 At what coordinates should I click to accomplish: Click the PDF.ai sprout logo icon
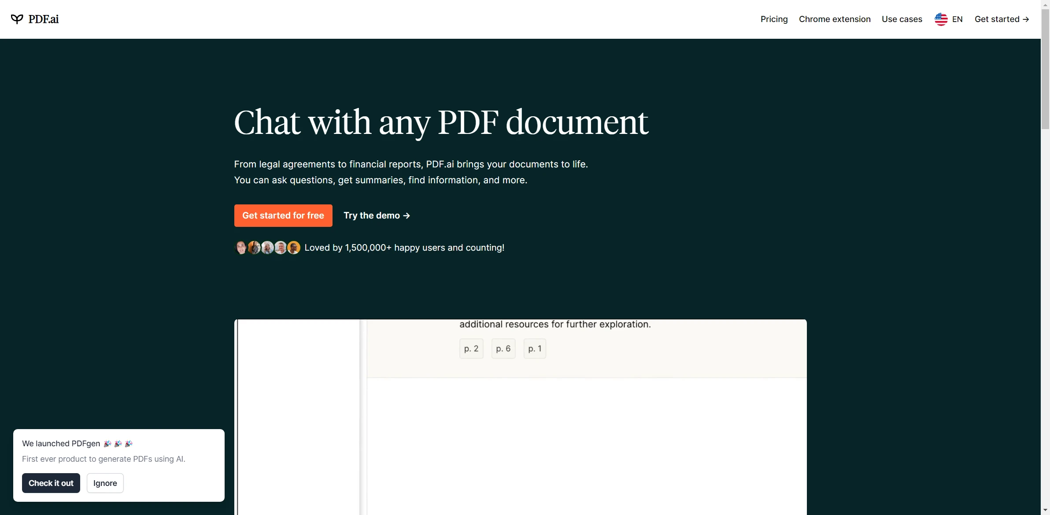[17, 19]
